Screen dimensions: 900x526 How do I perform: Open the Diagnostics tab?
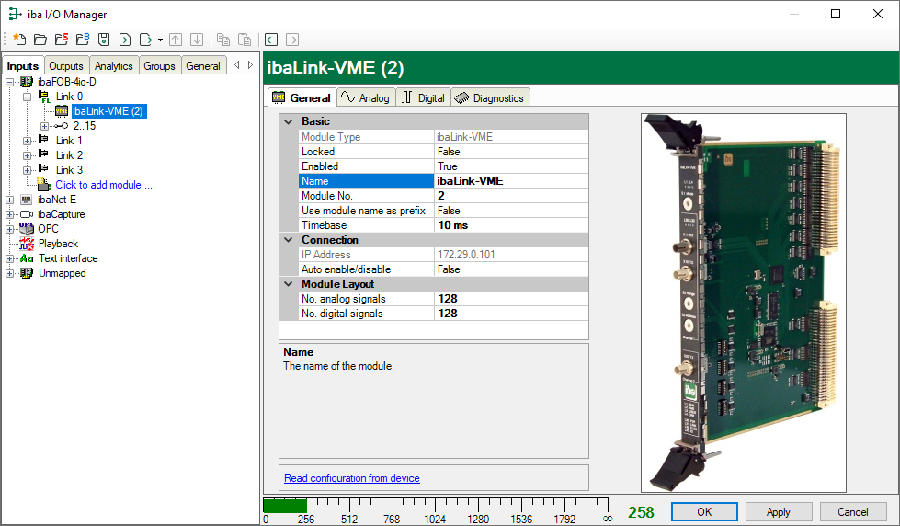[x=490, y=97]
